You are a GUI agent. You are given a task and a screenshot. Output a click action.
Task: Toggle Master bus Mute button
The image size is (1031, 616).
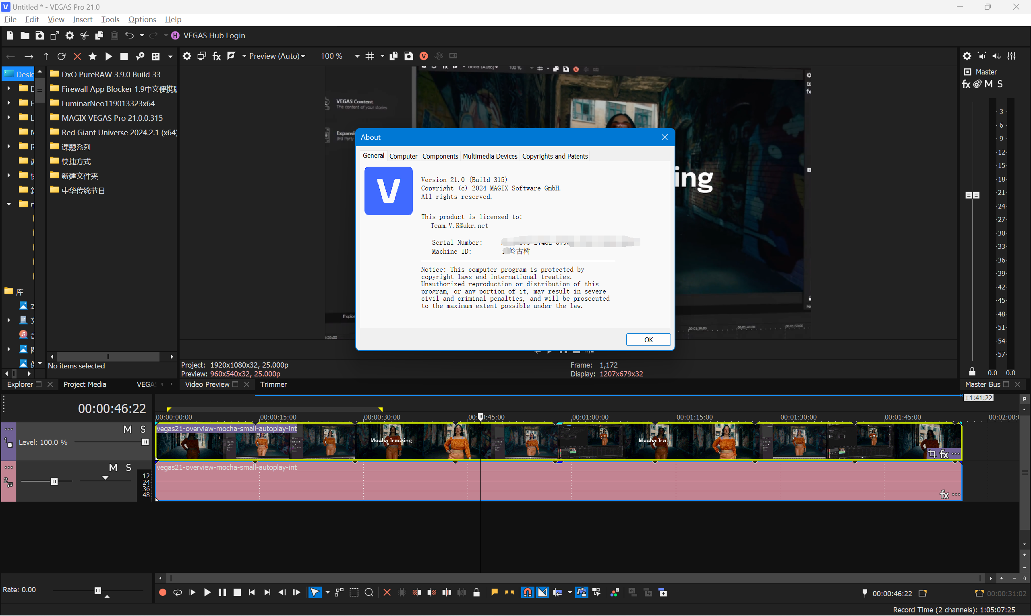(x=989, y=84)
